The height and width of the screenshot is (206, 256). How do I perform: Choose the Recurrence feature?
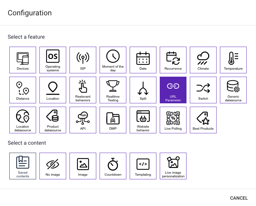[x=173, y=60]
